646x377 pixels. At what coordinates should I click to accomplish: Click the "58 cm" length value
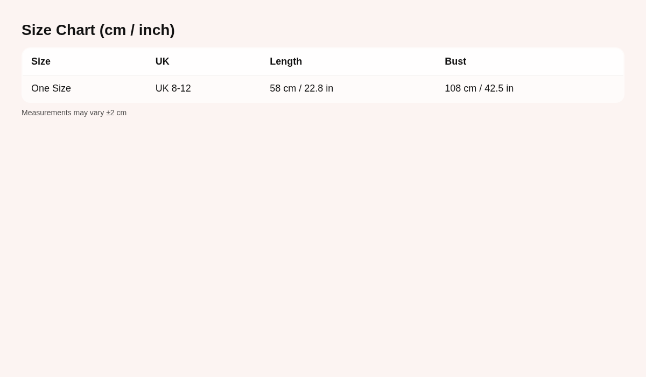pos(283,88)
